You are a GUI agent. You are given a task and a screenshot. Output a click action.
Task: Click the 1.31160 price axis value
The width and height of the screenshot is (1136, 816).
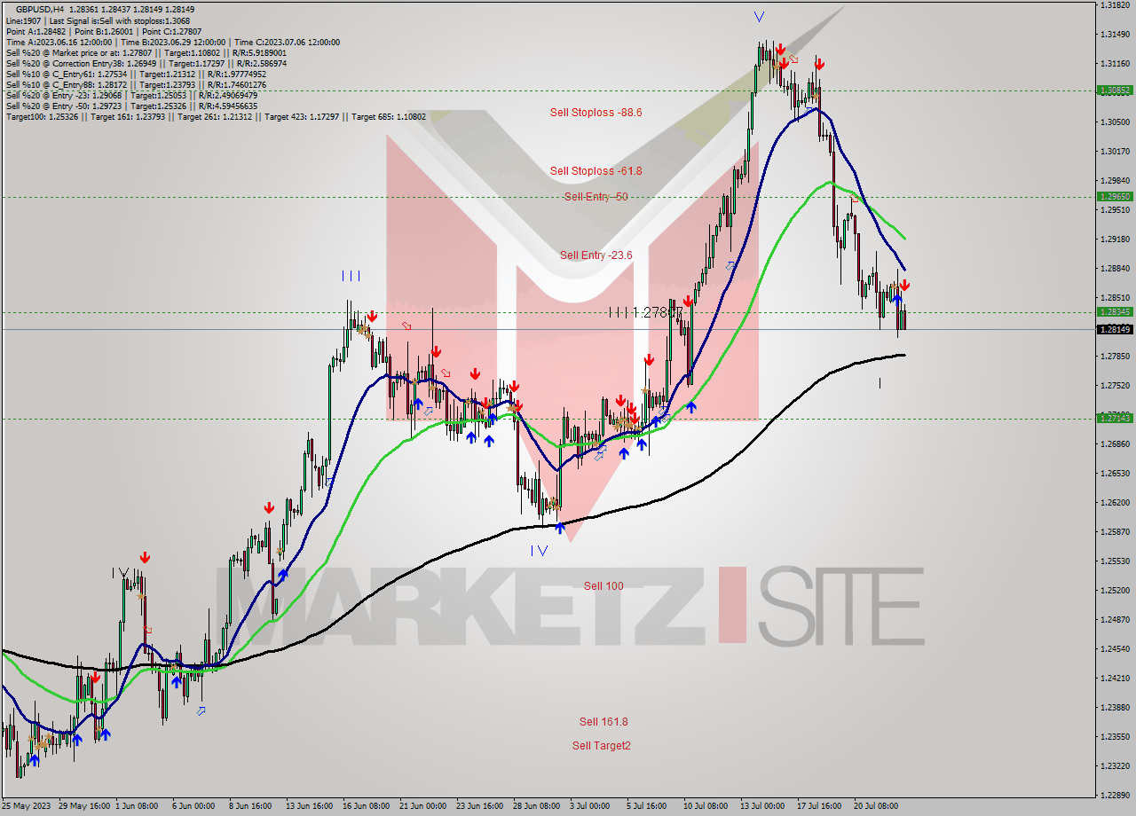tap(1114, 64)
